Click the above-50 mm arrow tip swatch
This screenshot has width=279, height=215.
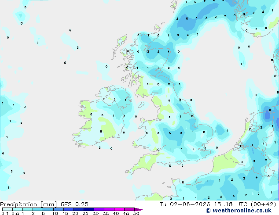click(139, 209)
